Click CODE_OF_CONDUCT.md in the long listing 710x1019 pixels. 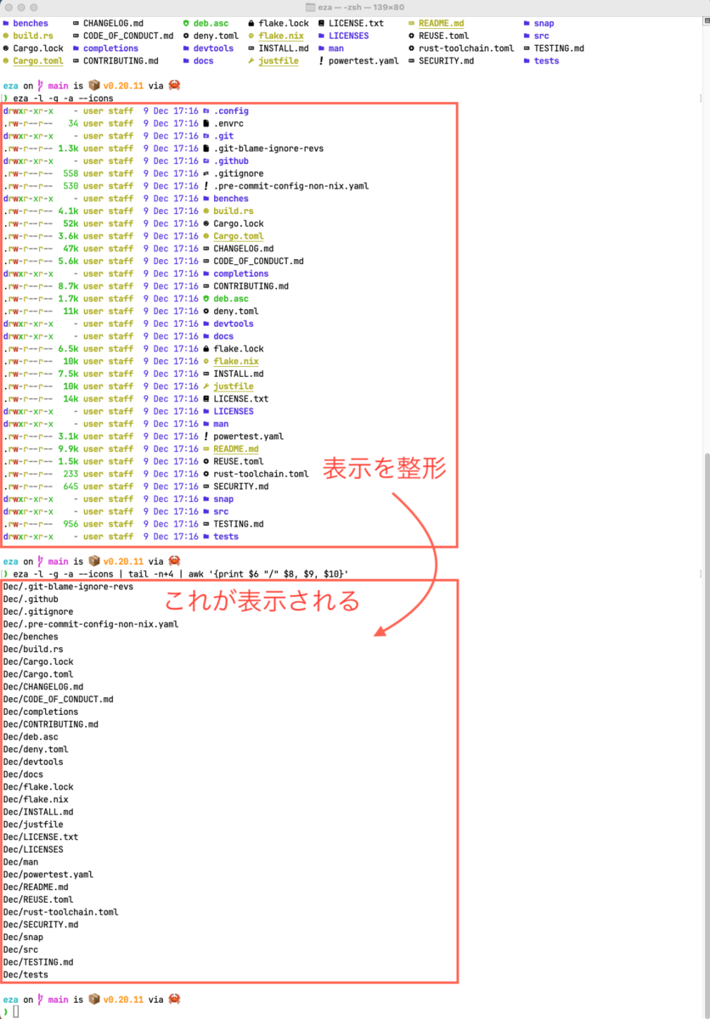(x=258, y=262)
